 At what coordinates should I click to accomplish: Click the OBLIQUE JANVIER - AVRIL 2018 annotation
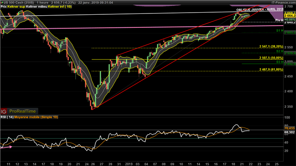point(260,10)
